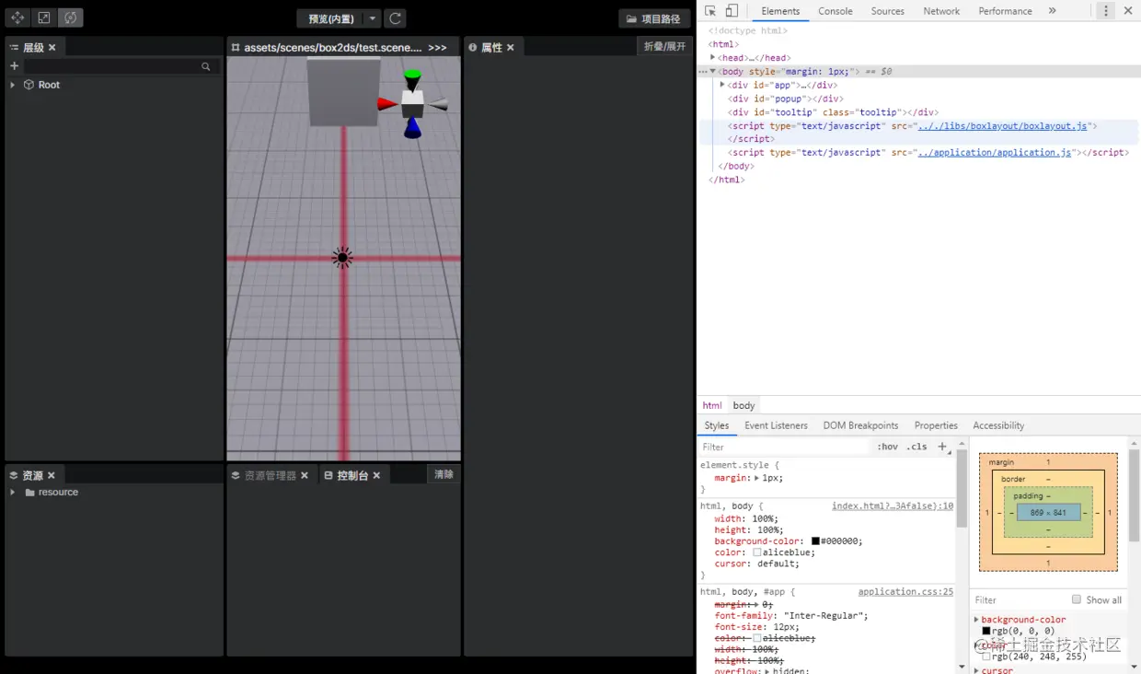Expand computed cursor property
This screenshot has width=1141, height=674.
click(x=976, y=670)
